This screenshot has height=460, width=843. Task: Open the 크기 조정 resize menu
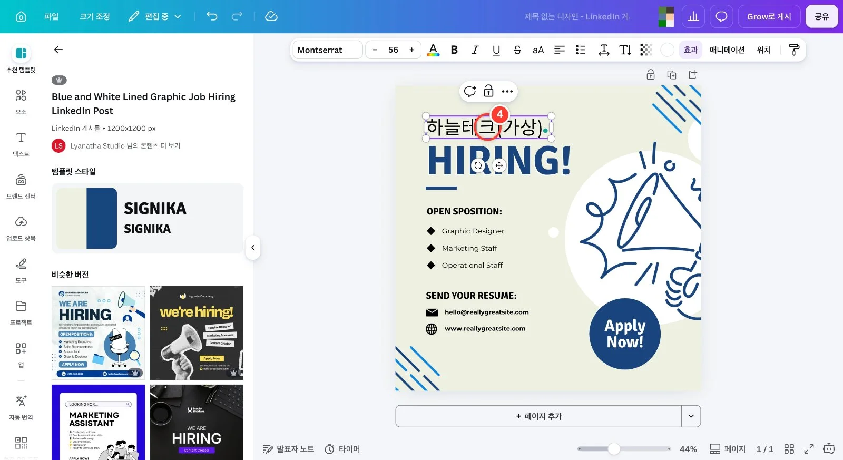pos(95,16)
